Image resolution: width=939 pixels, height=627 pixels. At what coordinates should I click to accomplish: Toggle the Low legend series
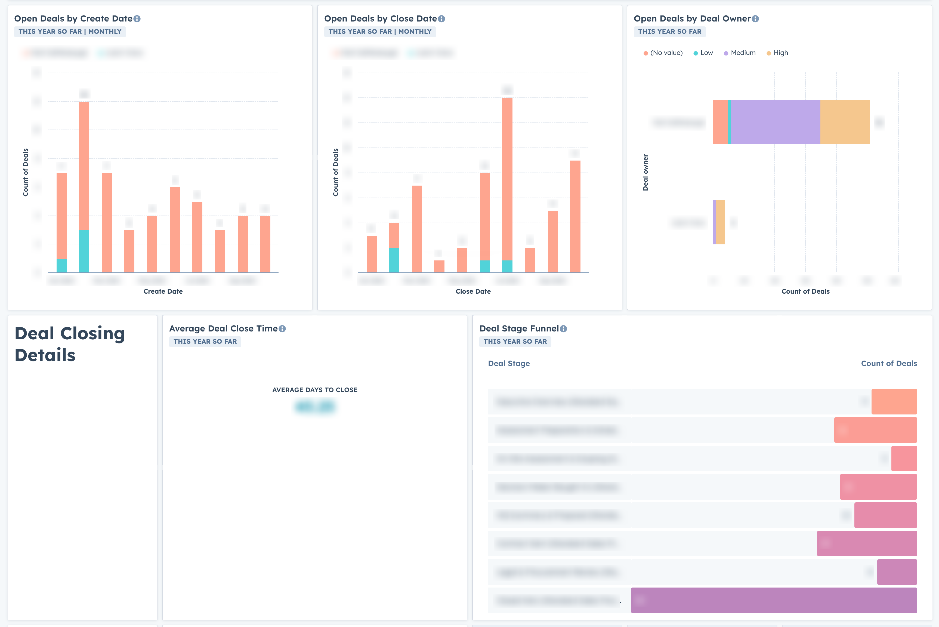coord(703,53)
